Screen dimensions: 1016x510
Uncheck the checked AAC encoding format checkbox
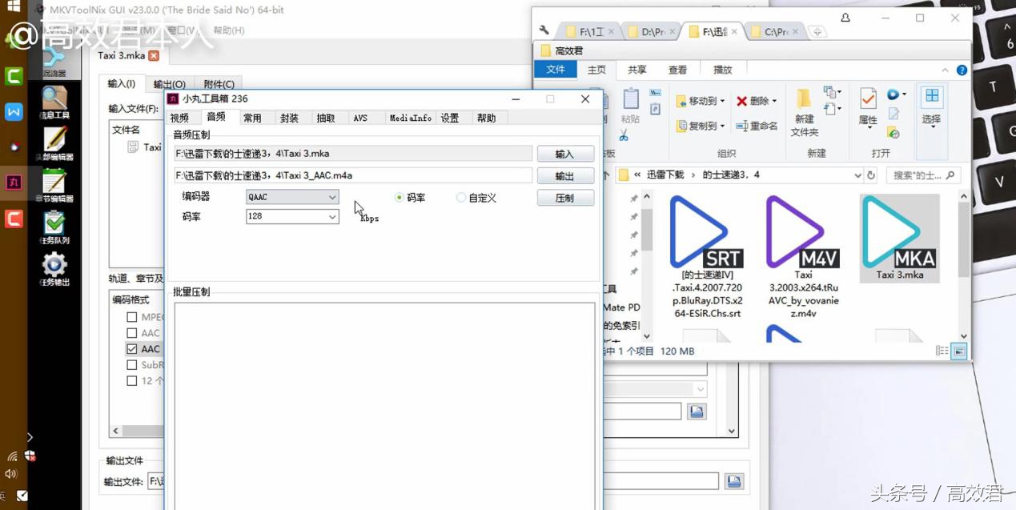coord(131,348)
